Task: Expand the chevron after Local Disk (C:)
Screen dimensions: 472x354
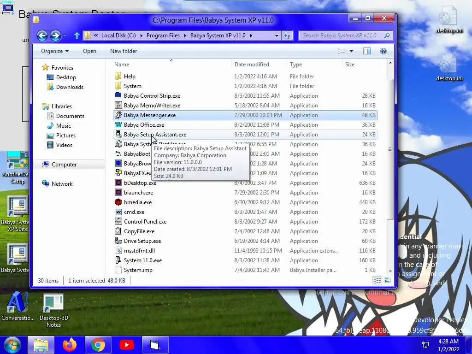Action: [x=141, y=35]
